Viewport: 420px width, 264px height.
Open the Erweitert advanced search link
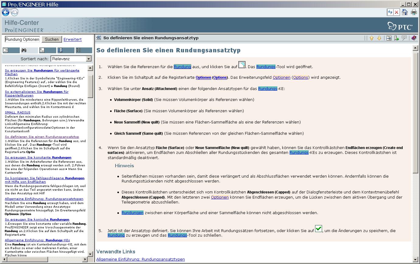[72, 39]
